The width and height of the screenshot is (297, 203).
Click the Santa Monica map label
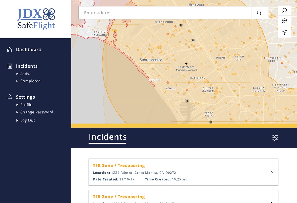click(x=151, y=60)
